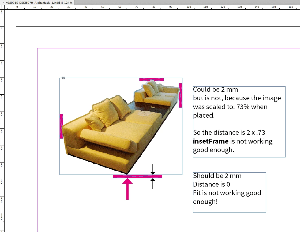
Task: Click the text line "Should be 2 mm"
Action: (x=217, y=176)
